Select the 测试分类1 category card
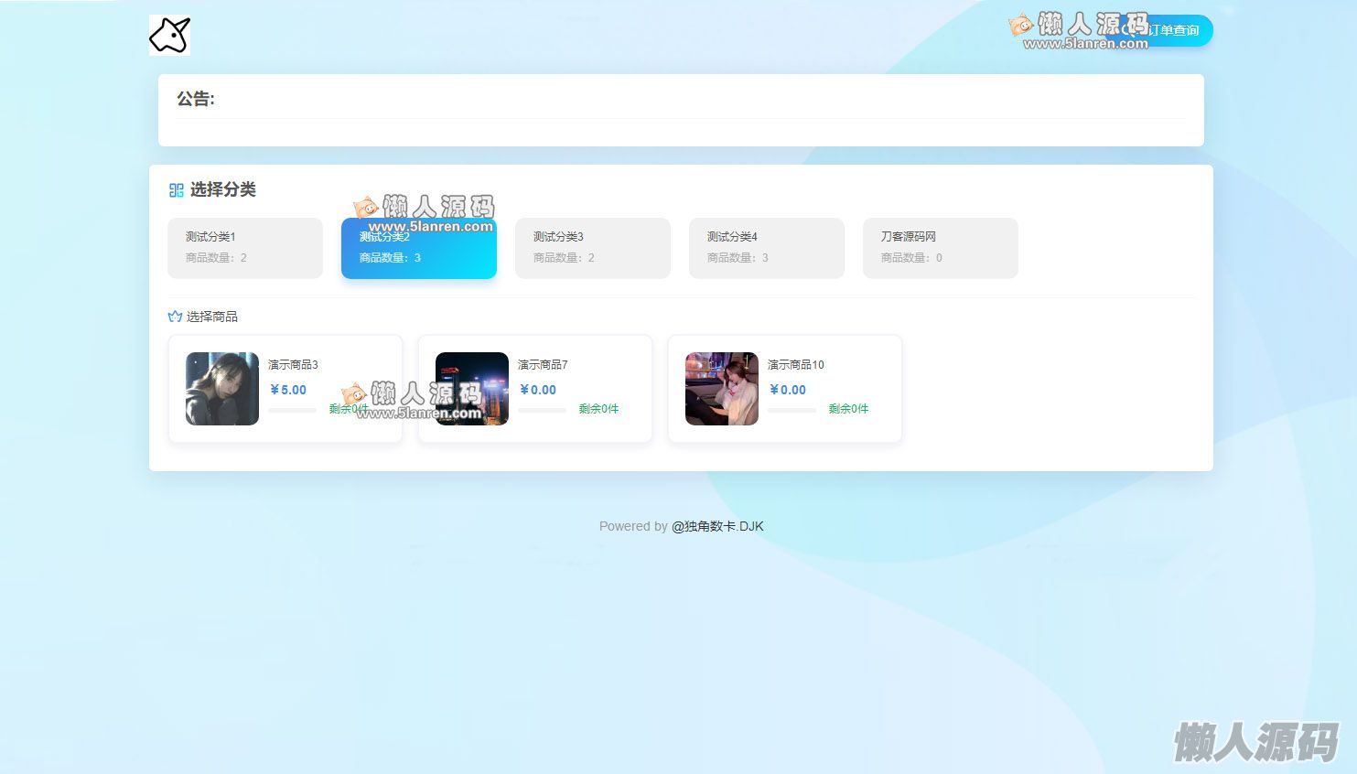The image size is (1357, 774). point(244,248)
